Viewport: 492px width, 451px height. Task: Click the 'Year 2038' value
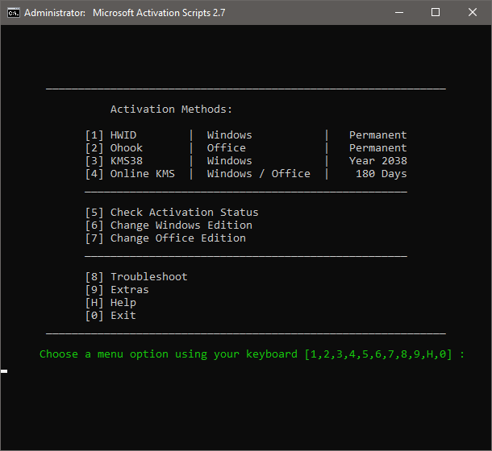[378, 161]
